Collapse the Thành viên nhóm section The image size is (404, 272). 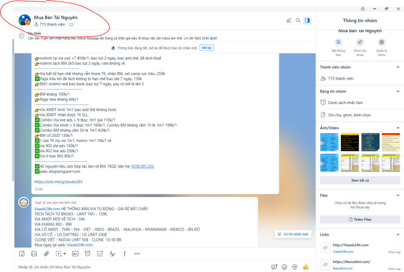click(398, 67)
